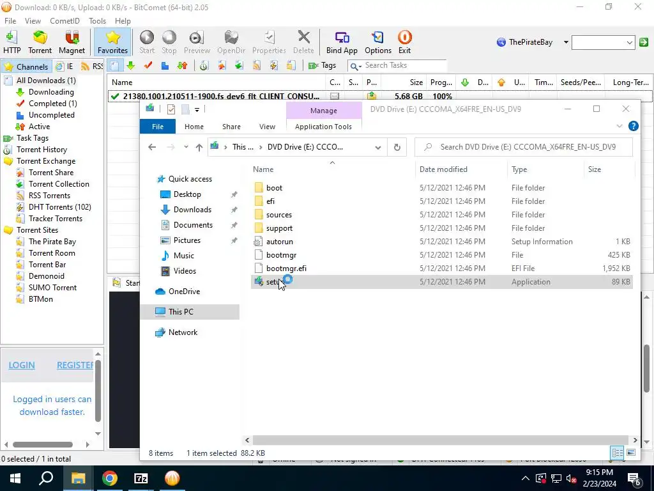Click the grayed Stop task button
654x491 pixels.
[x=169, y=42]
